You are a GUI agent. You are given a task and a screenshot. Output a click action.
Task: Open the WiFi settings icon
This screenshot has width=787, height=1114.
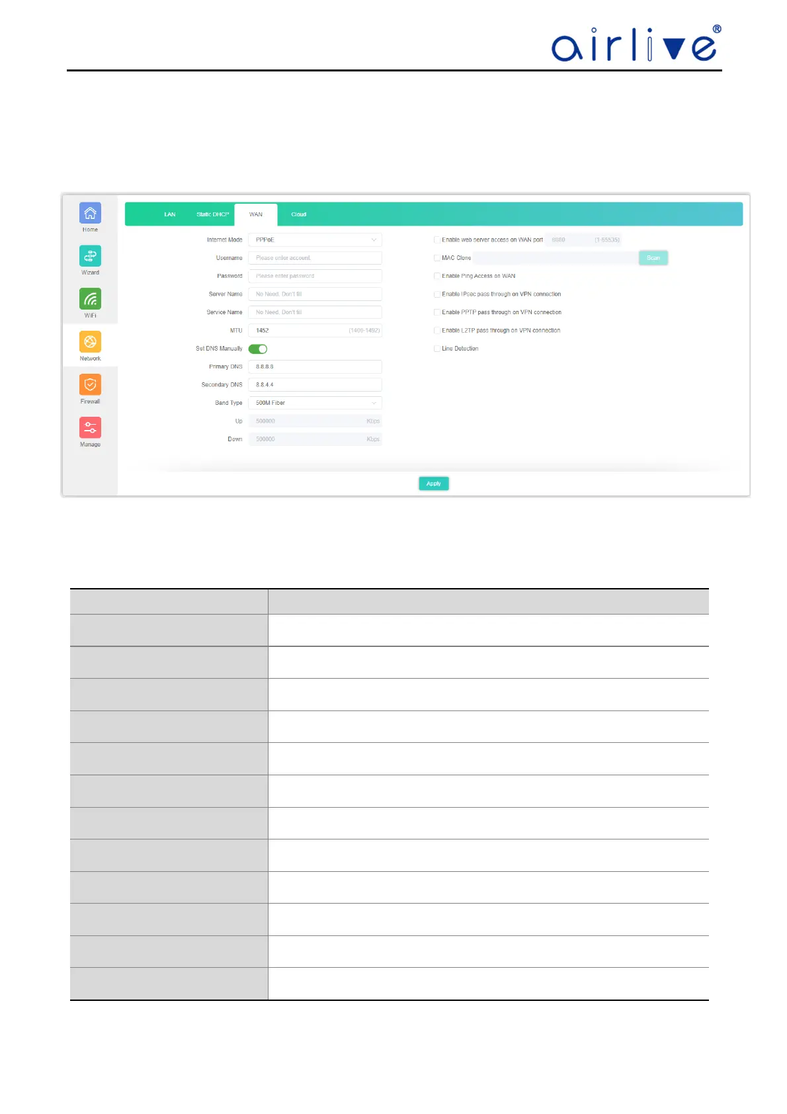coord(90,299)
